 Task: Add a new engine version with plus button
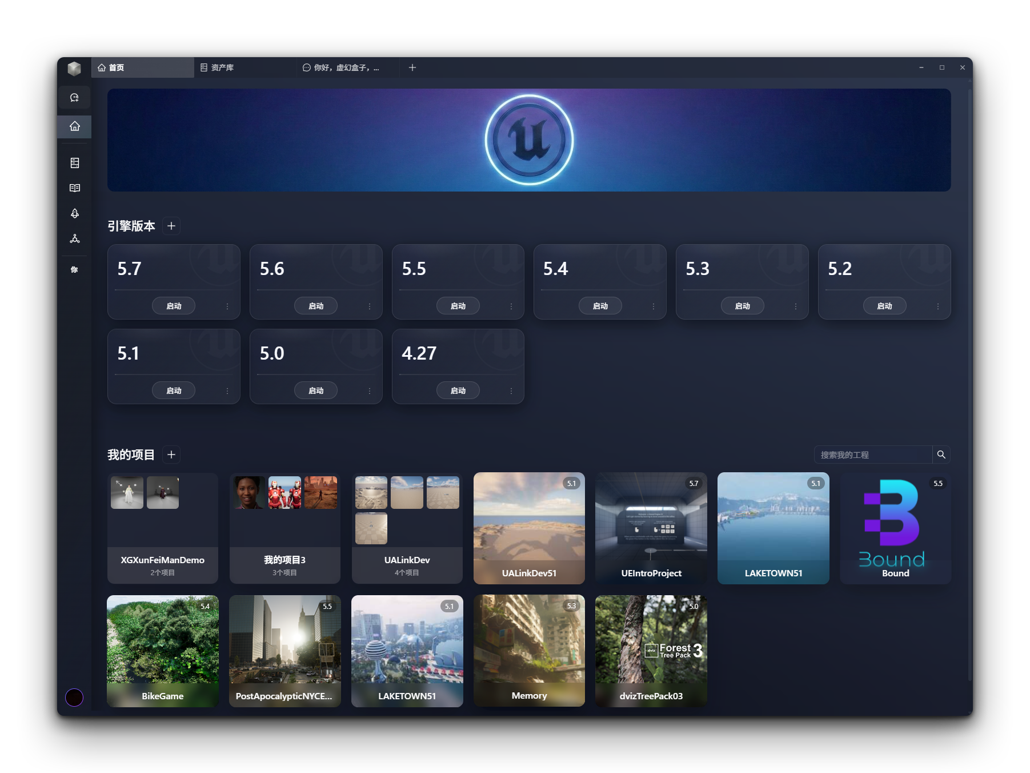171,226
